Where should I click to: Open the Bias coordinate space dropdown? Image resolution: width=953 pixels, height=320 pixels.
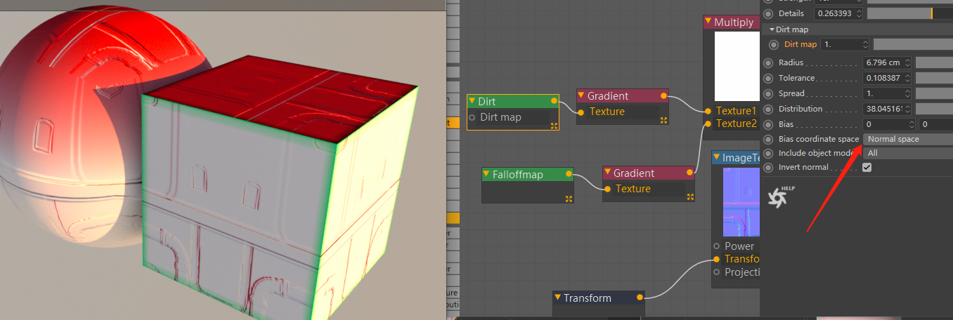907,139
